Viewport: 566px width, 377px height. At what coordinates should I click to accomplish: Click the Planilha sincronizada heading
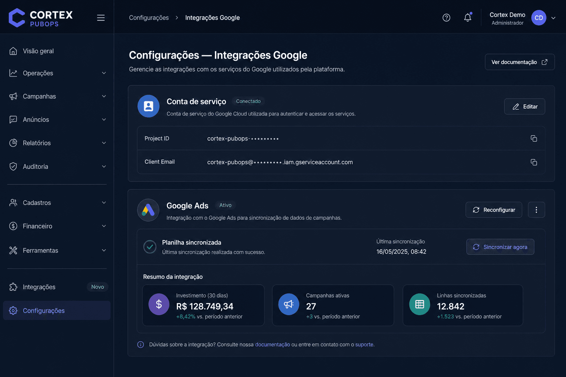[x=192, y=242]
